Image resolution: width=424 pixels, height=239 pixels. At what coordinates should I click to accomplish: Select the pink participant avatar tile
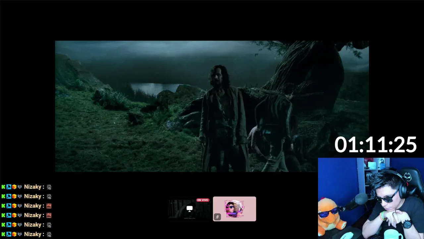point(235,209)
